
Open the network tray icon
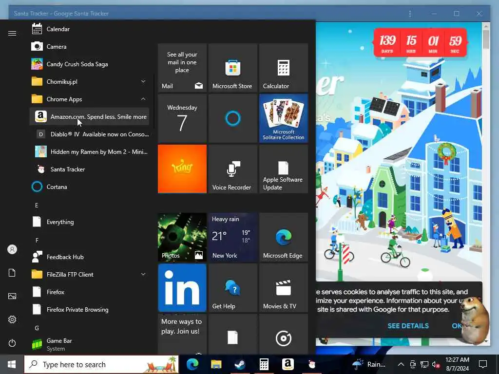[424, 364]
